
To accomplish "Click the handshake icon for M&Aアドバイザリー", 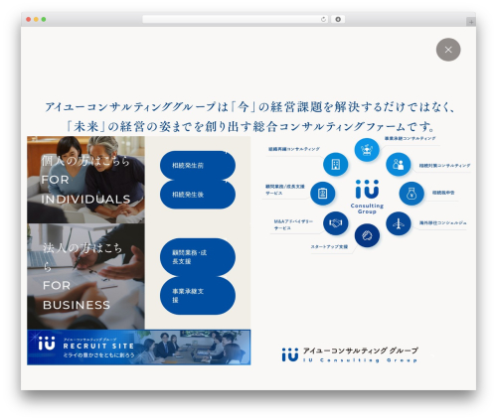I will point(336,223).
